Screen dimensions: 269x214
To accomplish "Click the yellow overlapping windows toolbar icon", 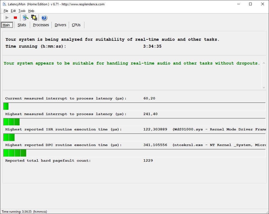I will tap(34, 18).
